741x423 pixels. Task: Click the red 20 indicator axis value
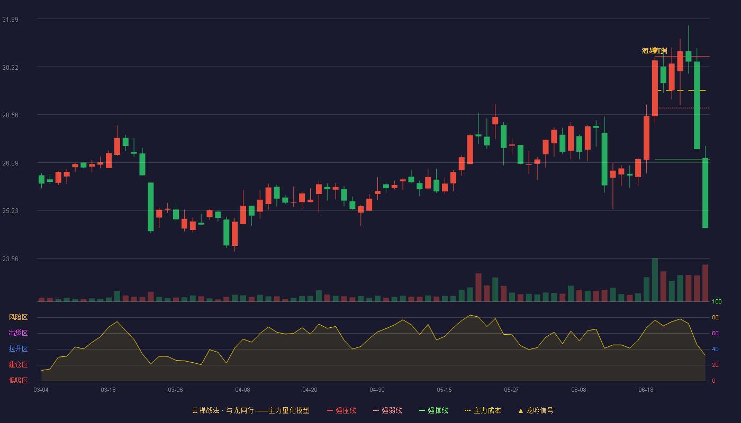point(715,365)
